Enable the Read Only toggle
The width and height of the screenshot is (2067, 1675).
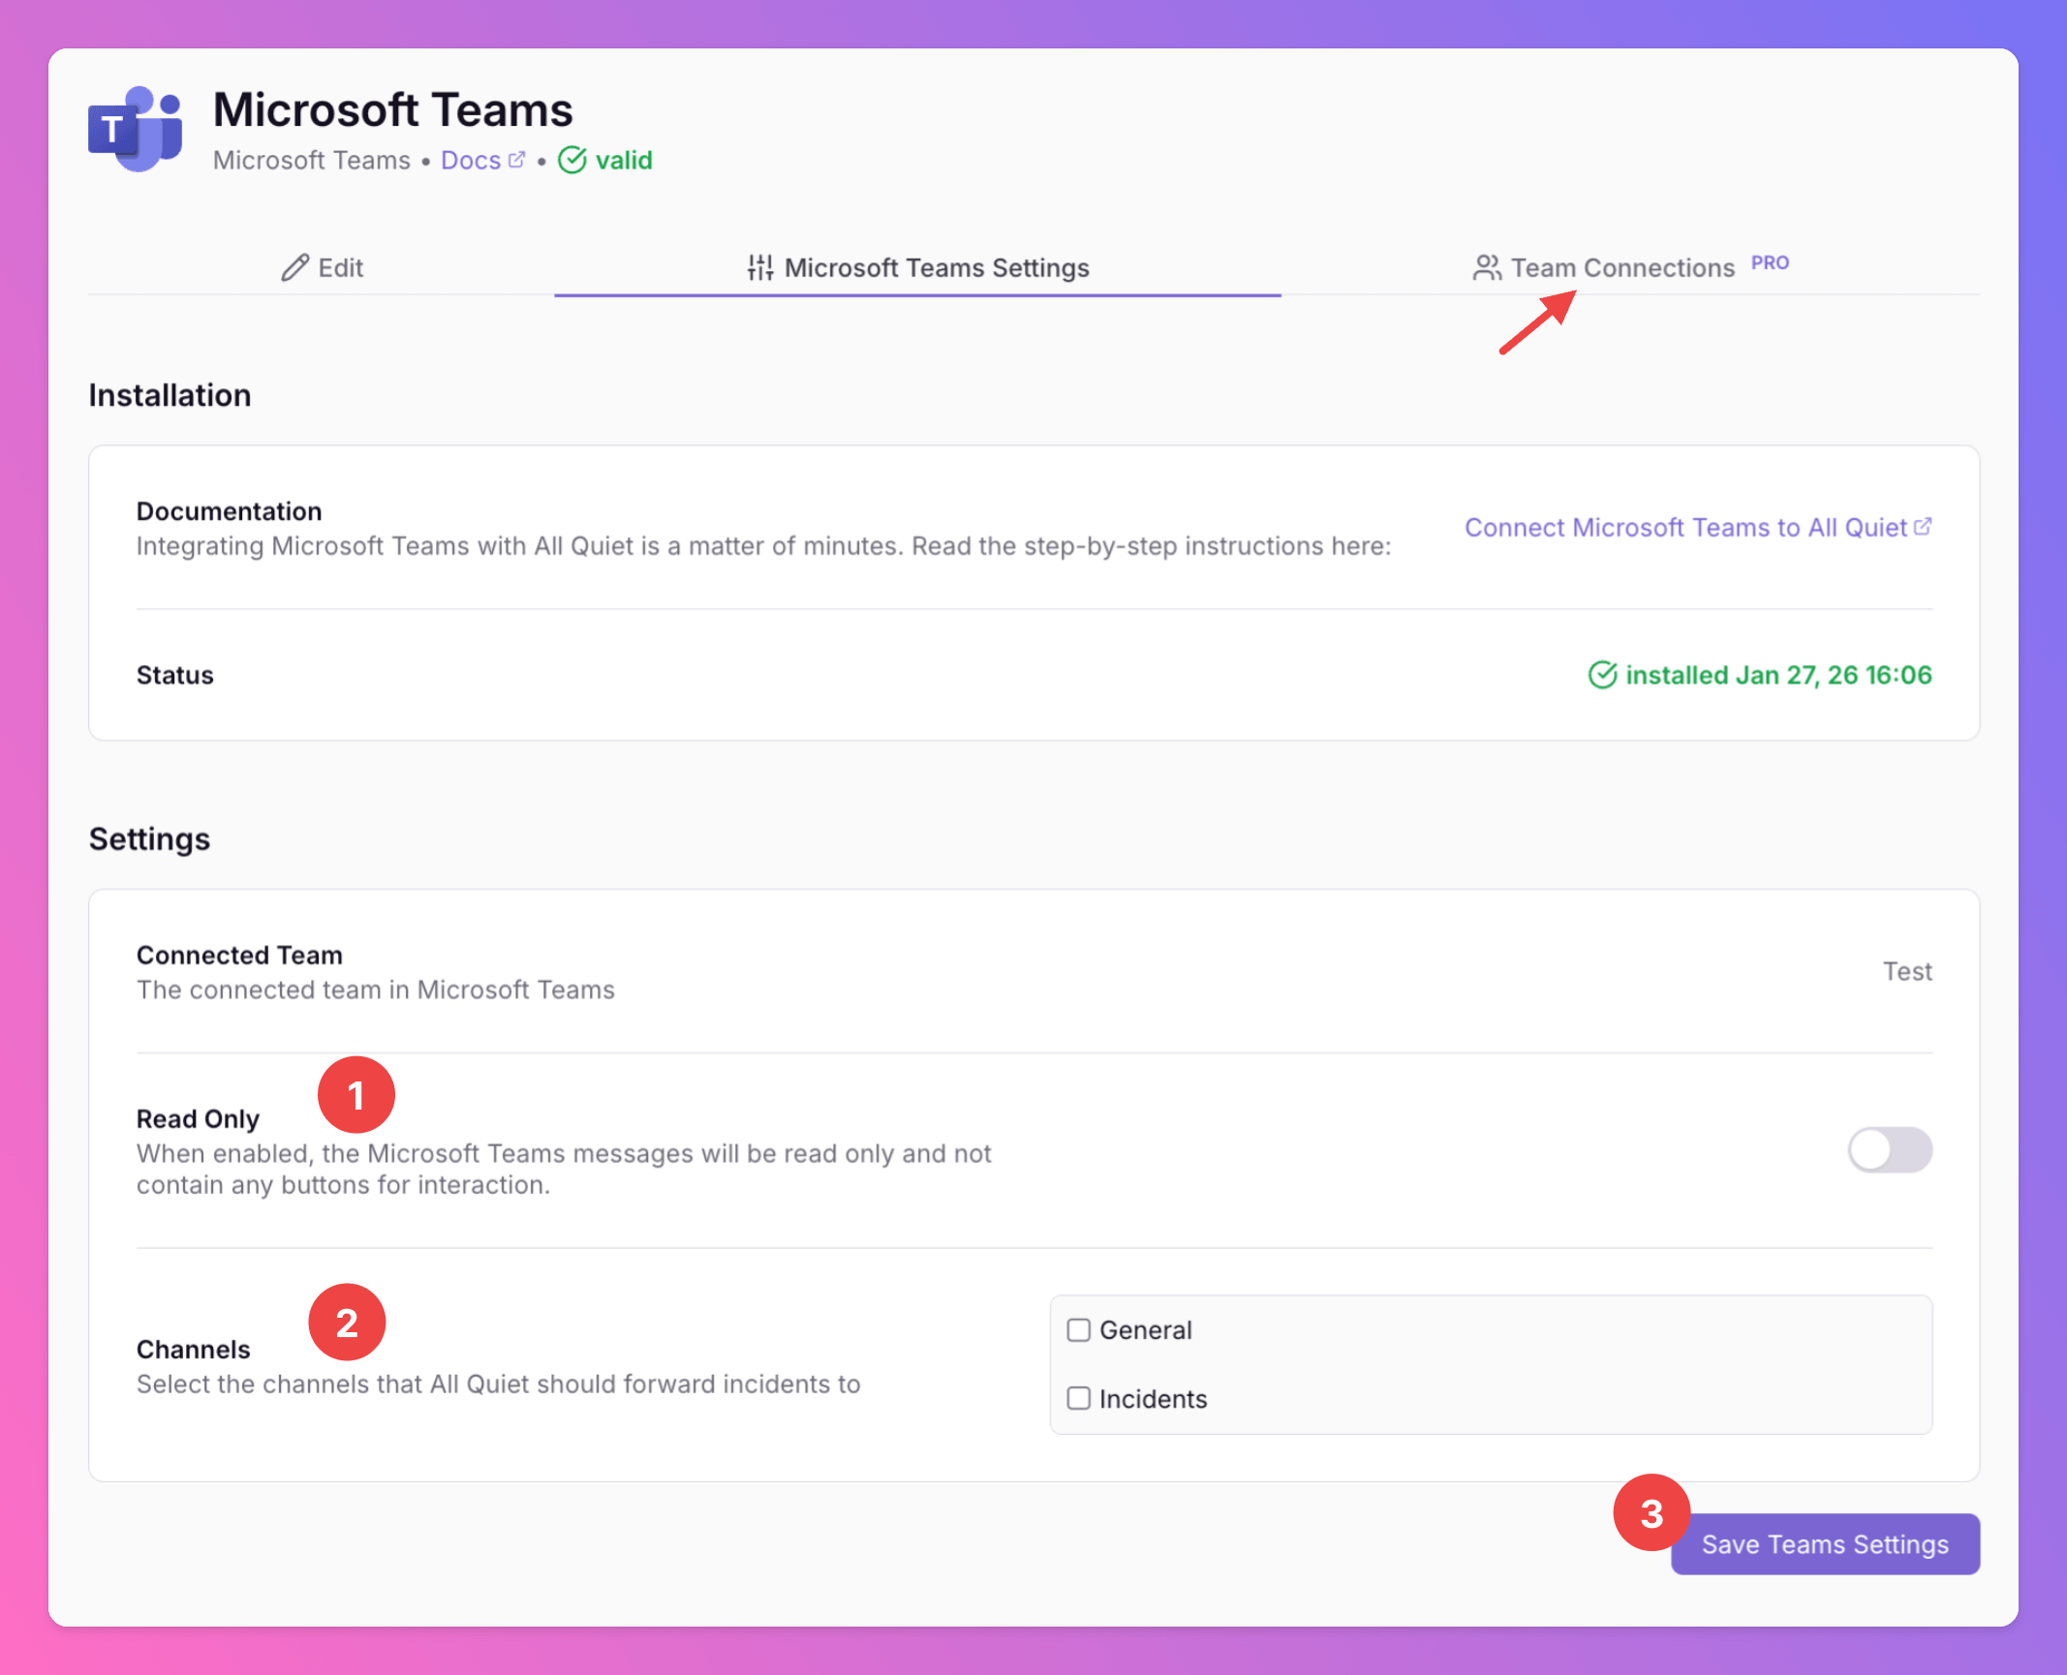[1889, 1149]
